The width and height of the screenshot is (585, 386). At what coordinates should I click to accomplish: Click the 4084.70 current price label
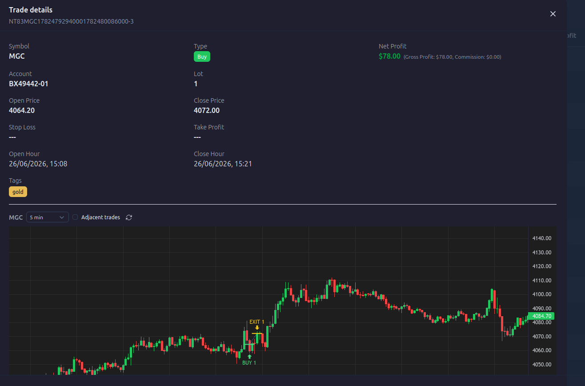coord(541,316)
